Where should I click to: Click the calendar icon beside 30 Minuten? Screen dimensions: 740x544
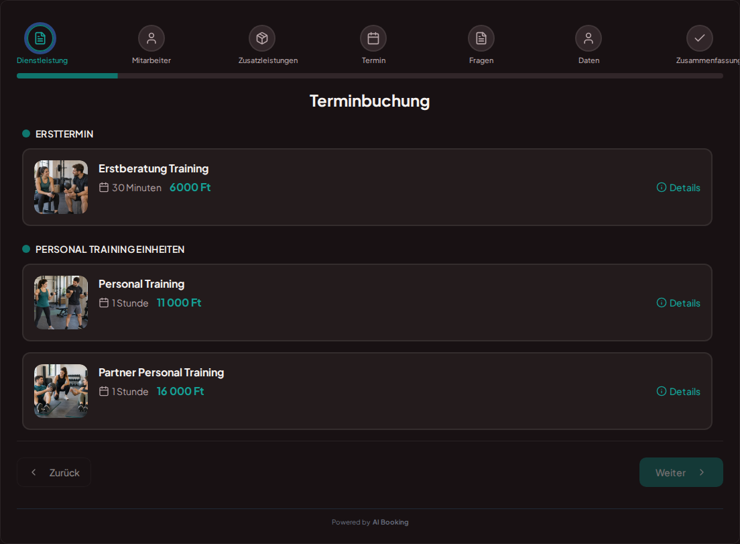pos(104,187)
